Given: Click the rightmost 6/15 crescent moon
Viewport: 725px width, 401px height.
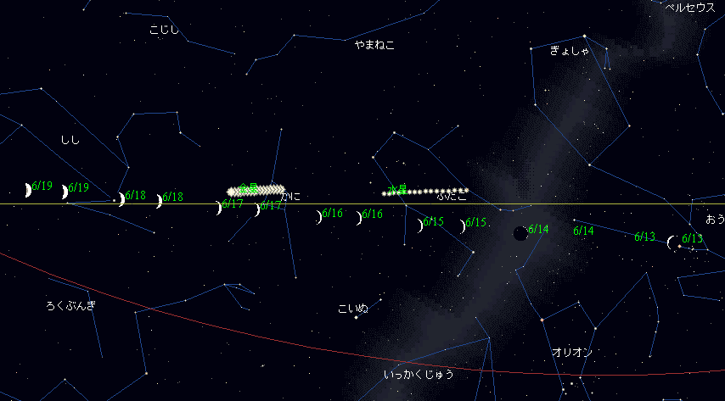Looking at the screenshot, I should (463, 226).
